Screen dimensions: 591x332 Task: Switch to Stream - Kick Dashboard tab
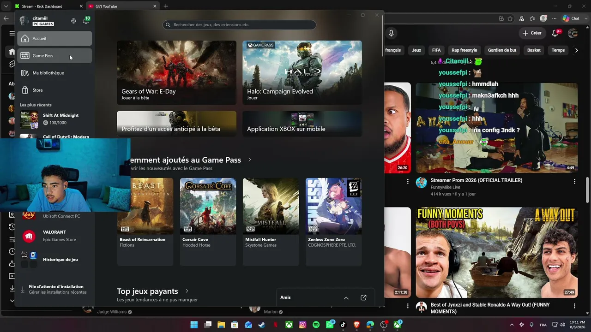(x=48, y=6)
